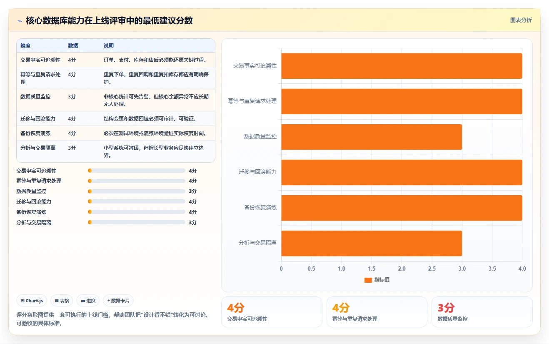Click the description starting 结构变更和数据回填
549x344 pixels.
[150, 119]
